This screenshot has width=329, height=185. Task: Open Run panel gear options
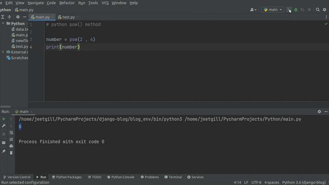319,112
